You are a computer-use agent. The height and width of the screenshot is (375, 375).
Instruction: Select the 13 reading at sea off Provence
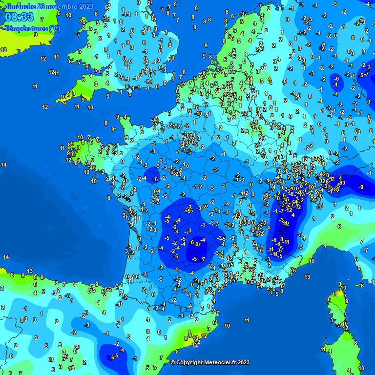[307, 277]
